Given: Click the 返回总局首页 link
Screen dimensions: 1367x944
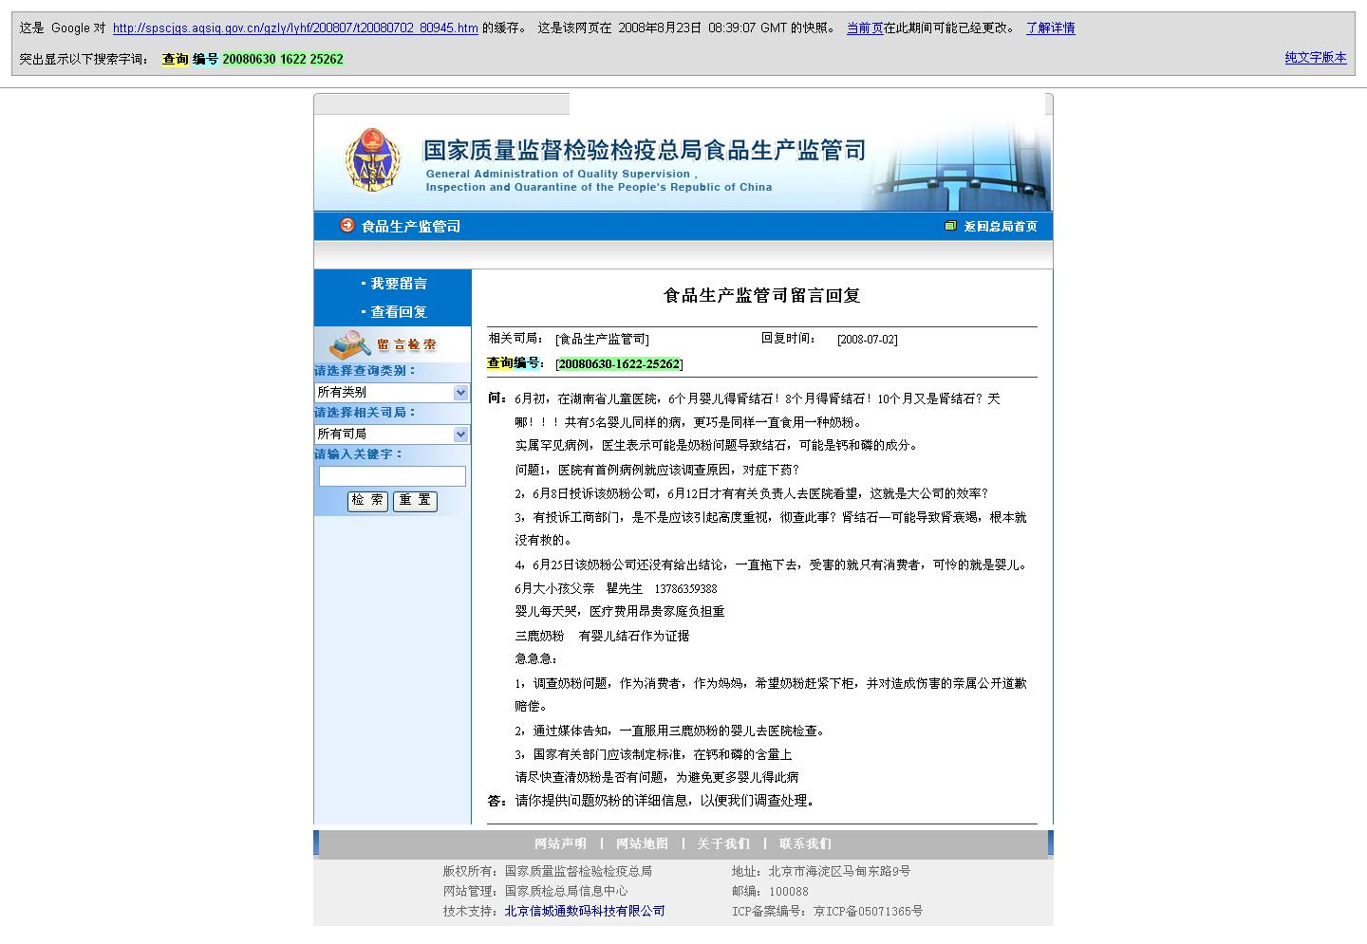Looking at the screenshot, I should (x=1001, y=226).
